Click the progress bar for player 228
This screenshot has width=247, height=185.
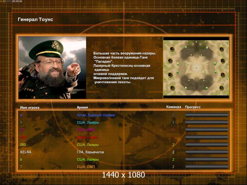tap(207, 137)
